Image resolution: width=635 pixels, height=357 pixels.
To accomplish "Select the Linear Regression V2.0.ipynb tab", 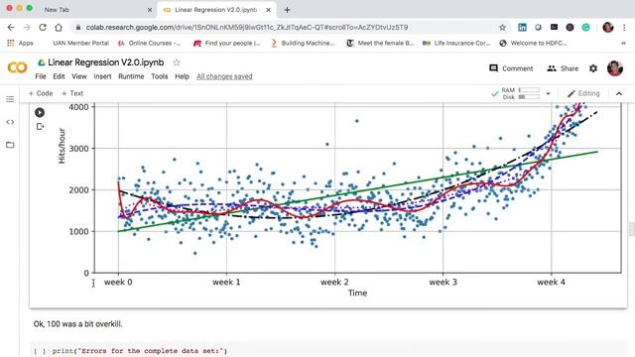I will coord(216,10).
